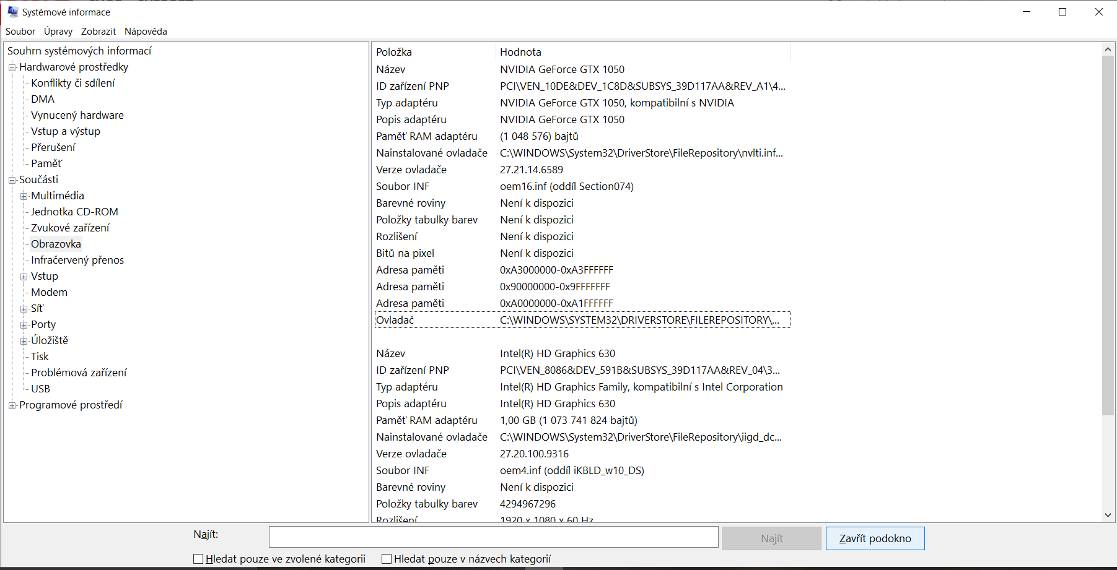Select Zvukové zařízení tree item
This screenshot has width=1117, height=570.
click(x=70, y=228)
